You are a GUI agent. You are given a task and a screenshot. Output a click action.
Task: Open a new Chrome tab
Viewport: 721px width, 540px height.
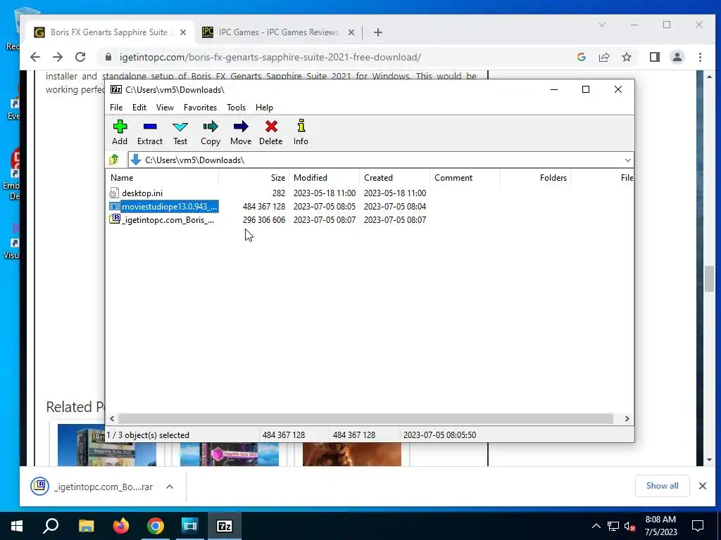tap(378, 32)
